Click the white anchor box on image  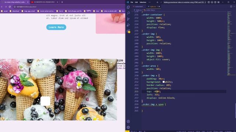click(x=45, y=101)
